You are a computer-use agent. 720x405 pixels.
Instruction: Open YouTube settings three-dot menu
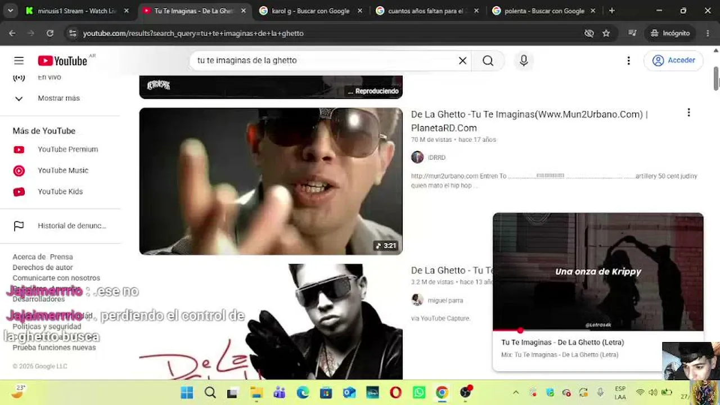click(x=628, y=61)
